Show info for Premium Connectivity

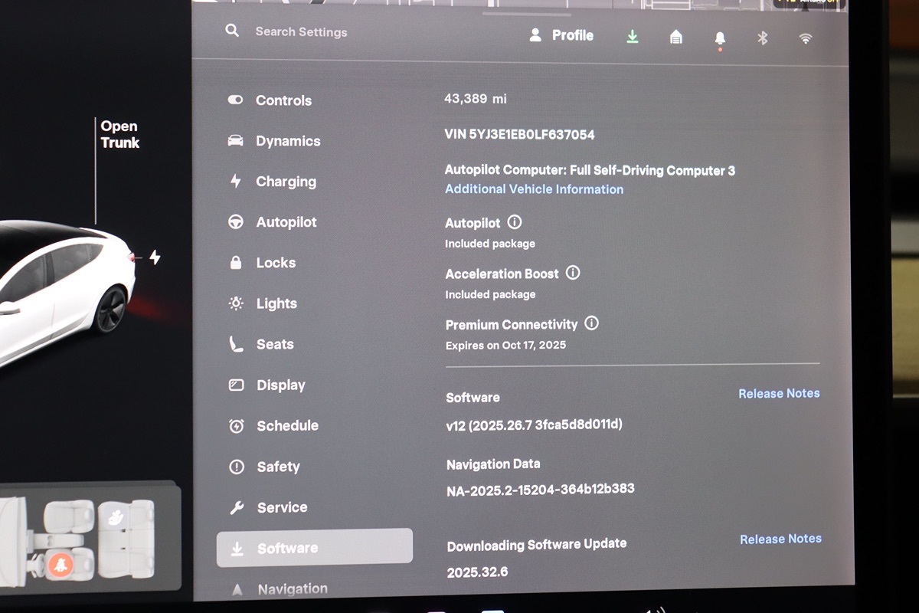(591, 323)
